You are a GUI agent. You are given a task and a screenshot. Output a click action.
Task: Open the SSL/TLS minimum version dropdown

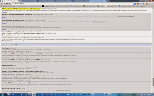pos(8,35)
